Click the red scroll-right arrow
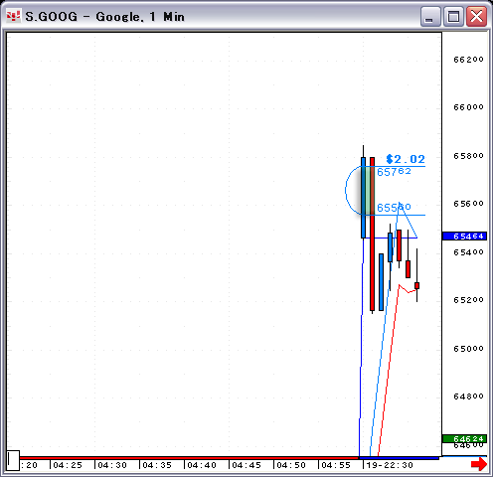 click(479, 464)
